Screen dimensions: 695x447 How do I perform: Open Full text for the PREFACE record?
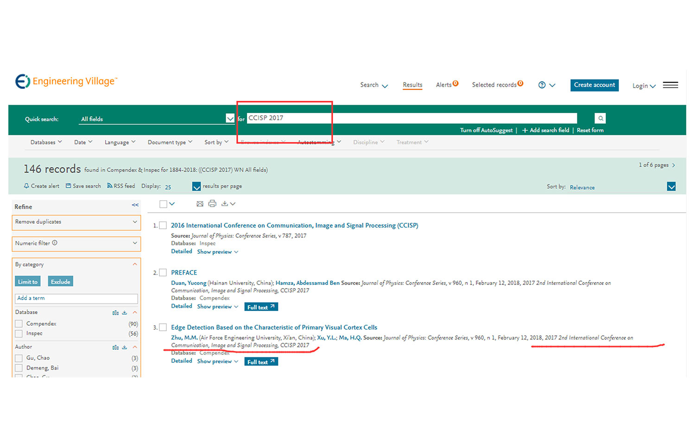[261, 307]
